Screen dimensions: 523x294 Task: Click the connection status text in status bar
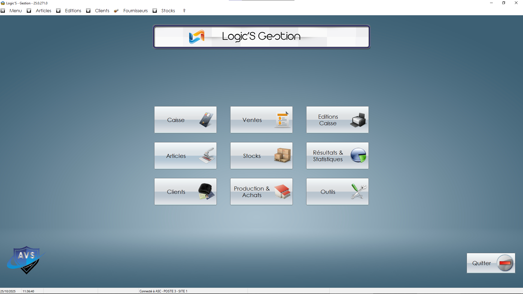[x=163, y=291]
